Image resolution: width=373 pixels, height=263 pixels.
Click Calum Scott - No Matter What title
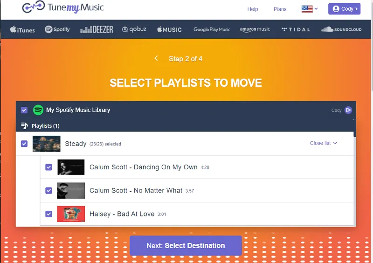pyautogui.click(x=136, y=190)
